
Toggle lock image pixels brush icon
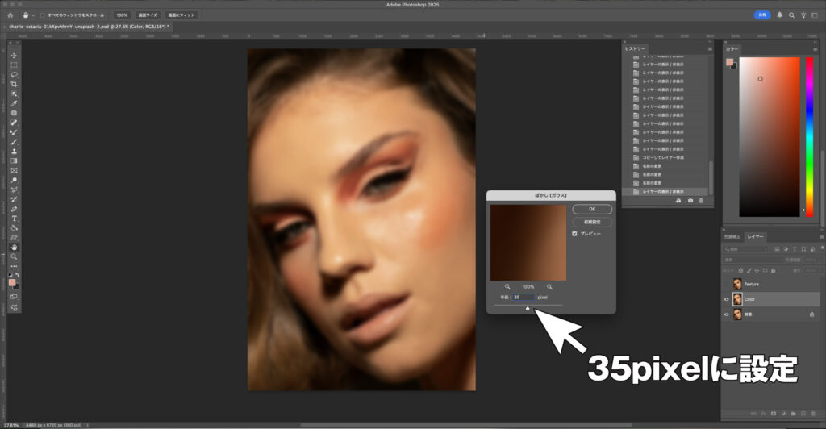pyautogui.click(x=749, y=271)
